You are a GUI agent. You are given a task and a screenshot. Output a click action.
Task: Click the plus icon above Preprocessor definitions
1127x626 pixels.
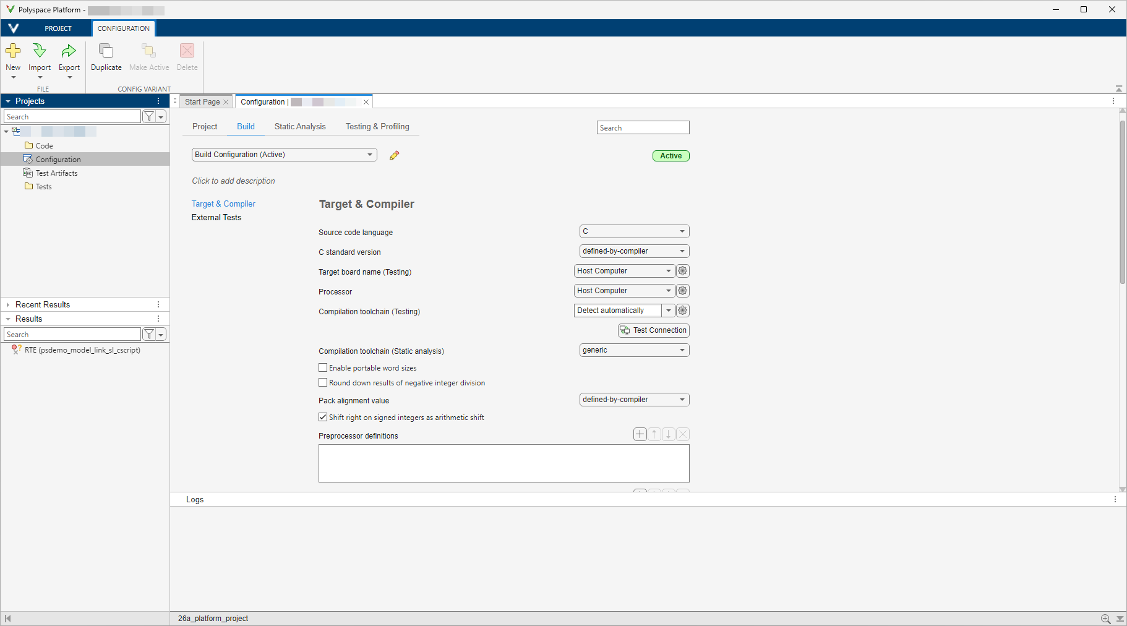click(640, 434)
